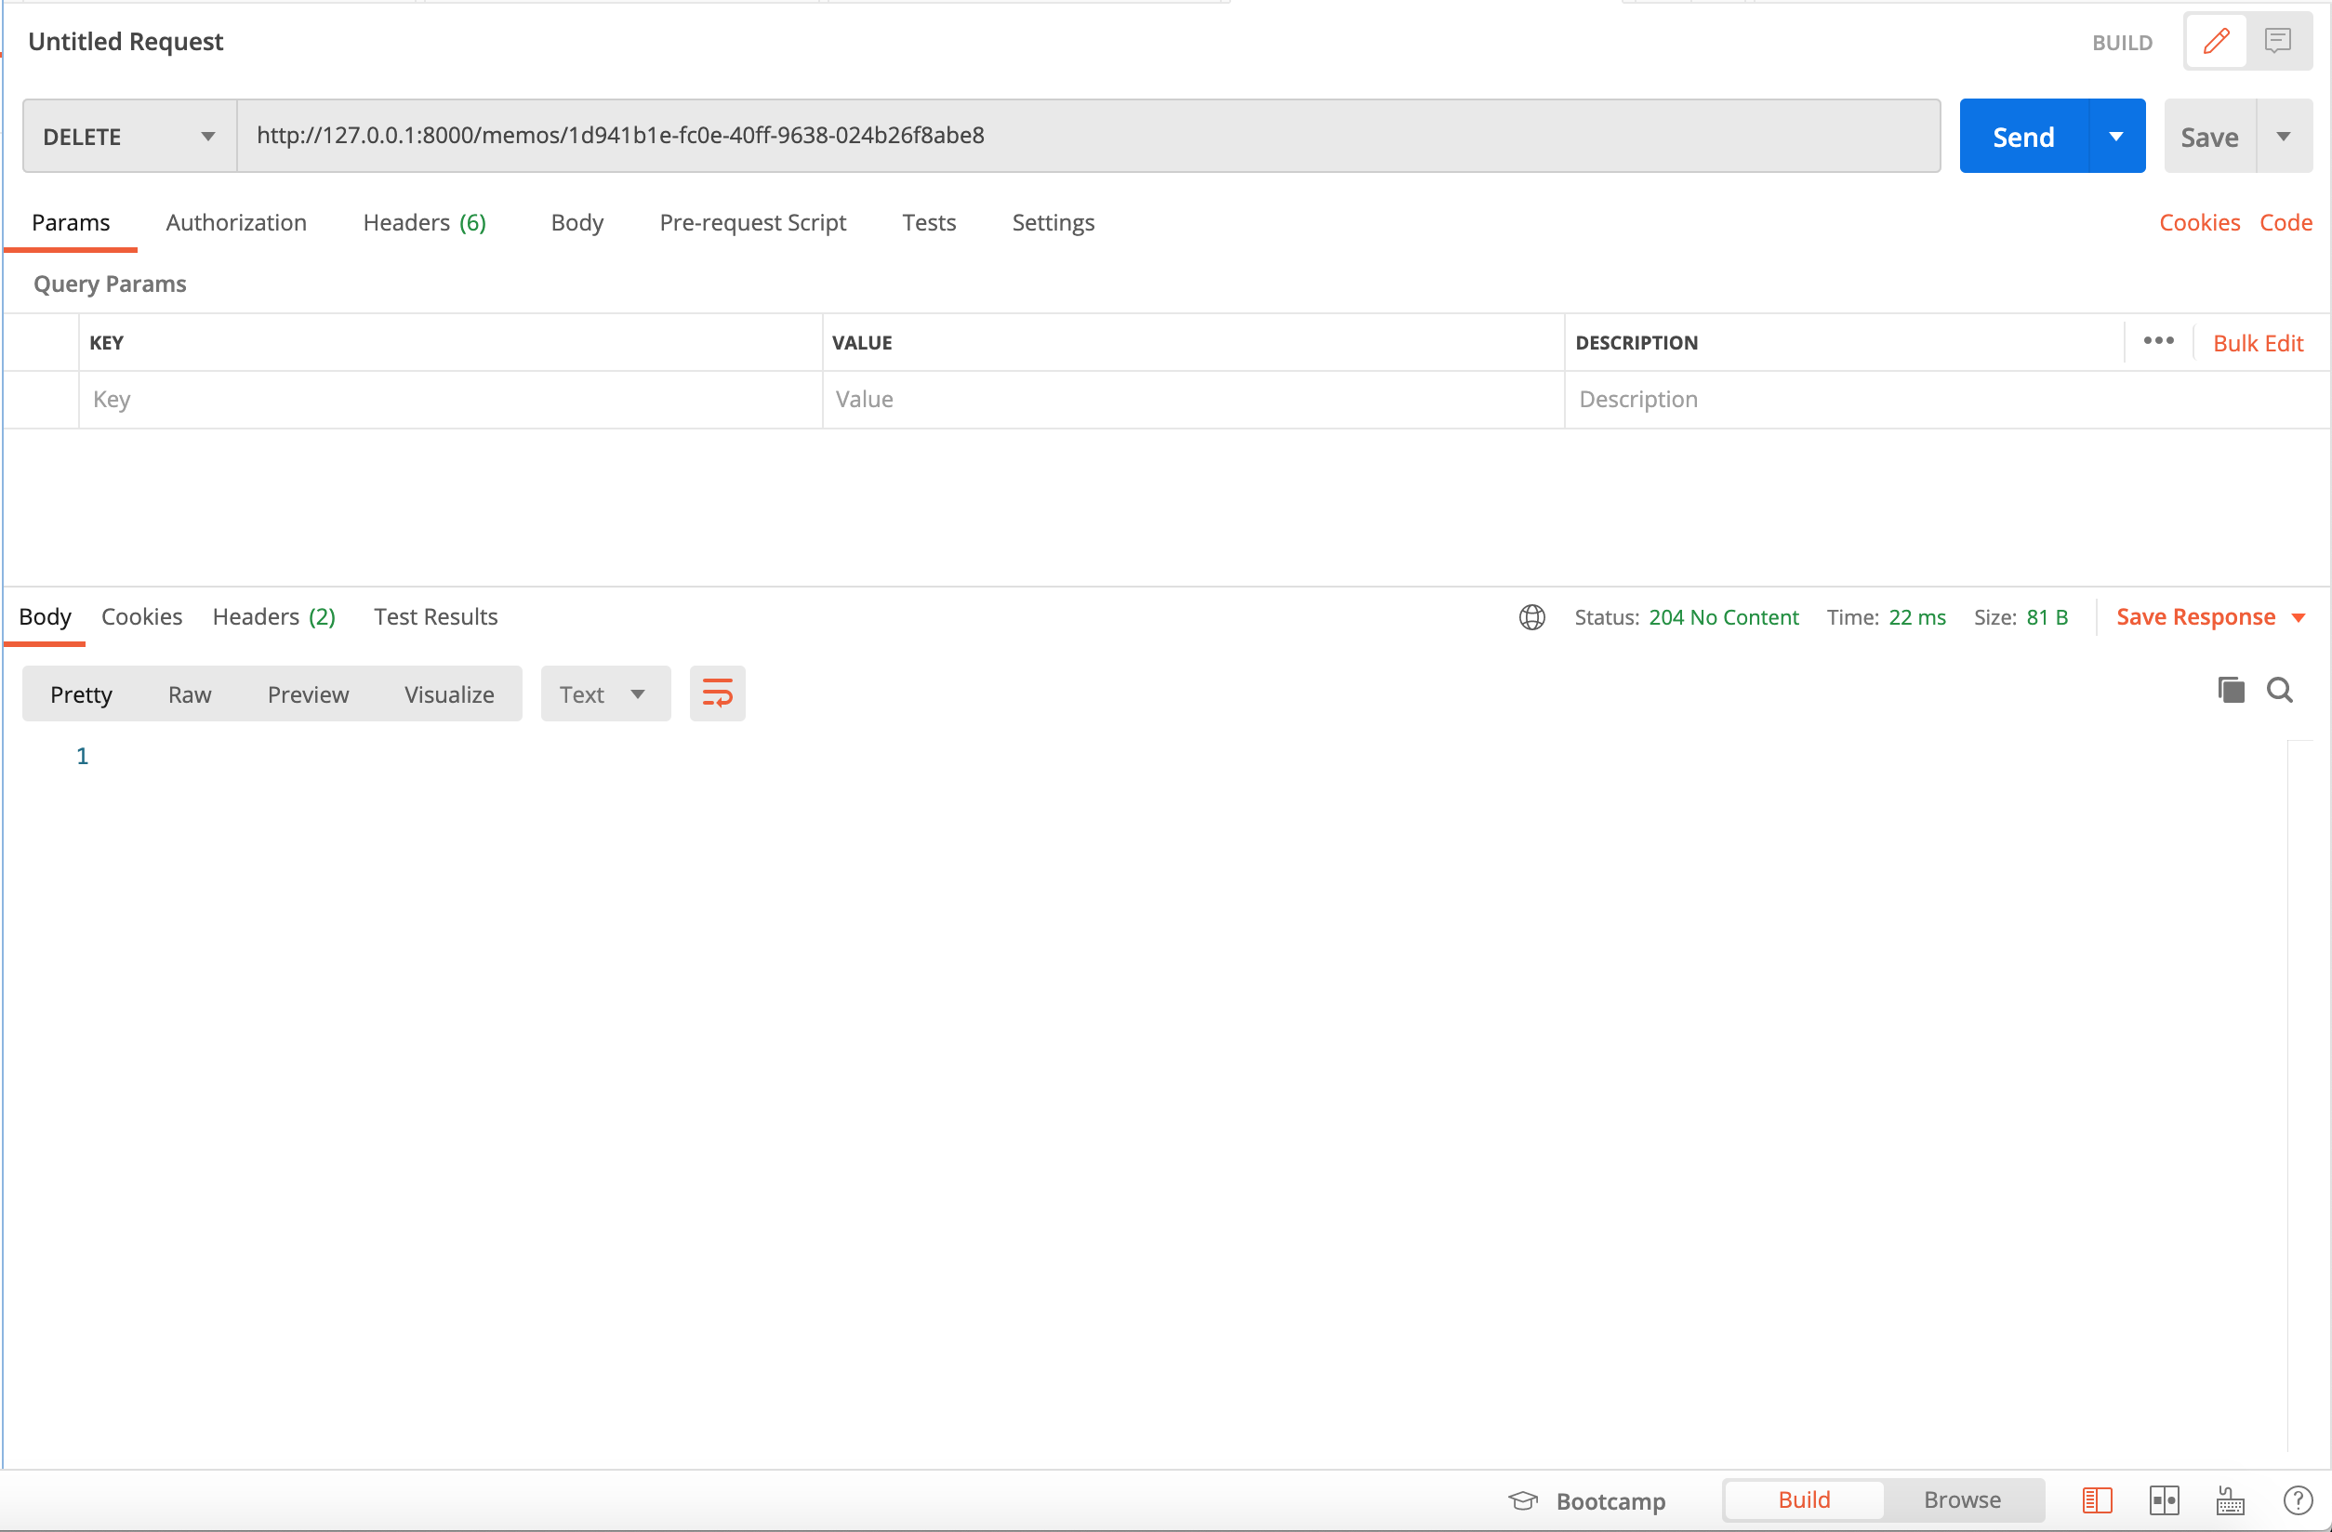
Task: Switch to two-pane view icon in bottom bar
Action: tap(2165, 1500)
